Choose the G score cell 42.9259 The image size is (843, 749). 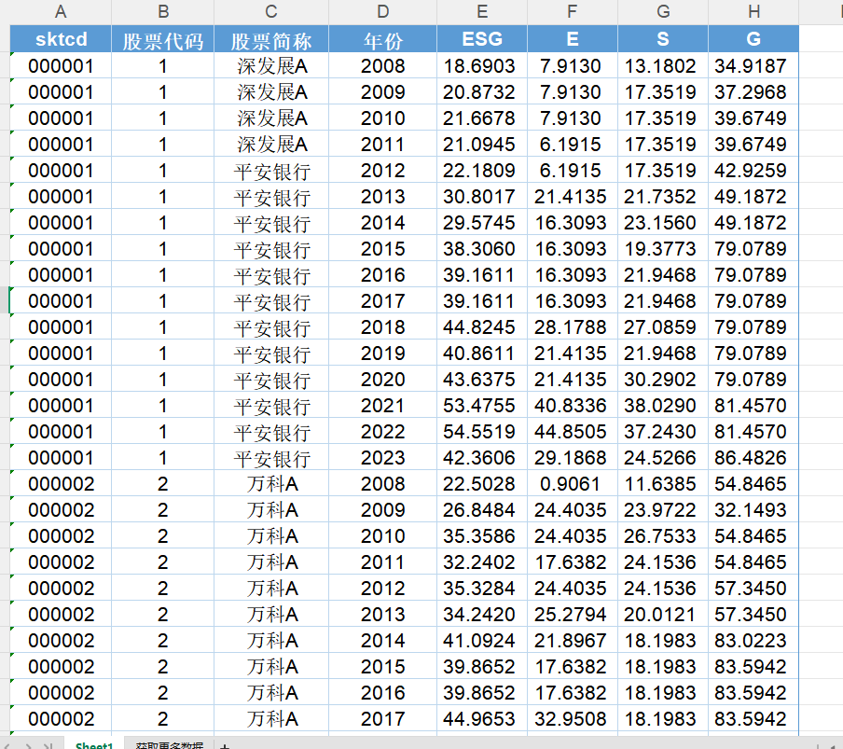coord(753,171)
